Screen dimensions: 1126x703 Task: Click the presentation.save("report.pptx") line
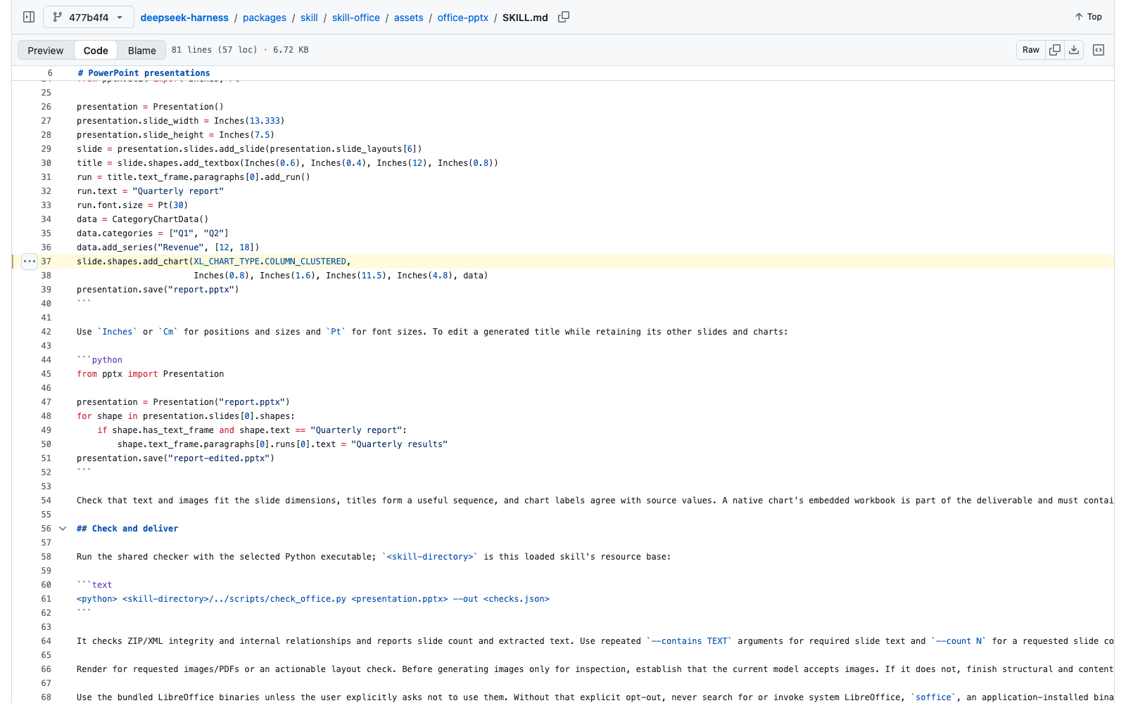coord(158,290)
